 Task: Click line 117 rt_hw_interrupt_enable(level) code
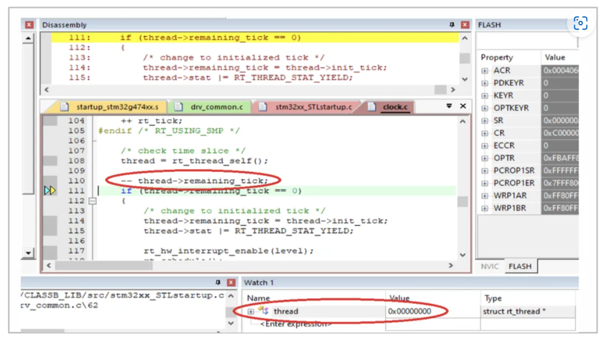click(x=228, y=251)
